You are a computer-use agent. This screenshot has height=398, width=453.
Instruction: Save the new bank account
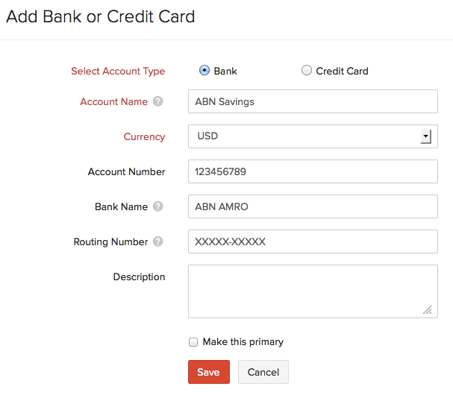[208, 372]
